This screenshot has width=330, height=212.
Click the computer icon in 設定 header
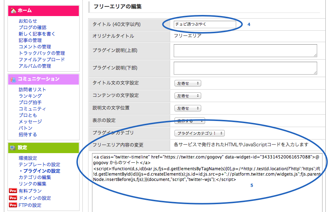tap(13, 148)
